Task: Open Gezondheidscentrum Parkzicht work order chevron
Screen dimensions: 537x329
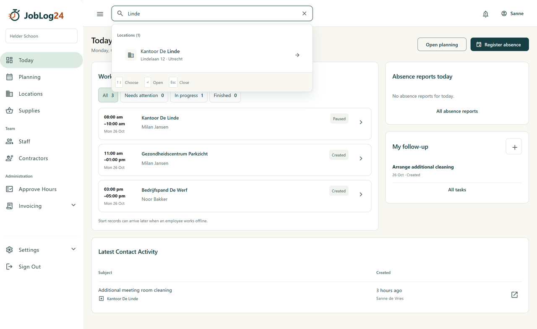Action: click(x=361, y=158)
